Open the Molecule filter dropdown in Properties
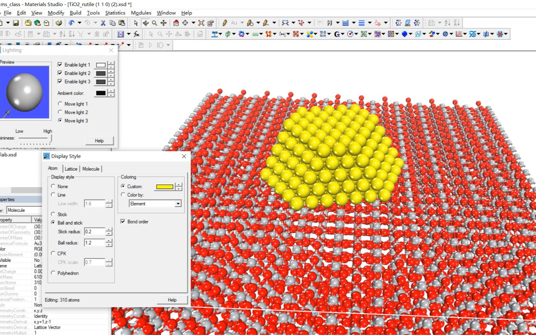 point(24,210)
